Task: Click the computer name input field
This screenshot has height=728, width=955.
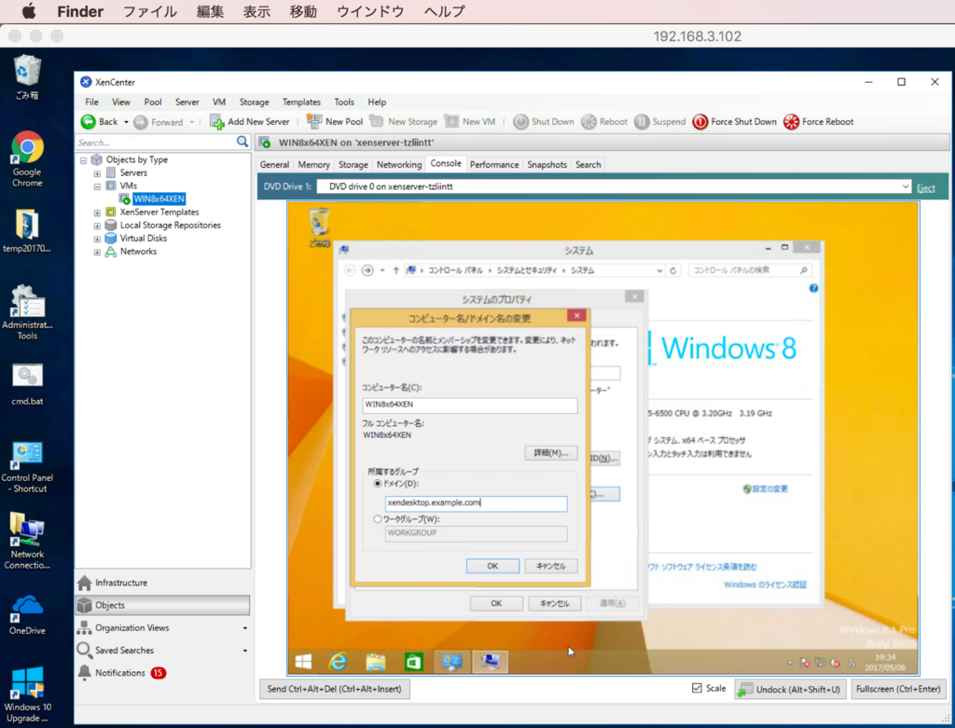Action: tap(470, 405)
